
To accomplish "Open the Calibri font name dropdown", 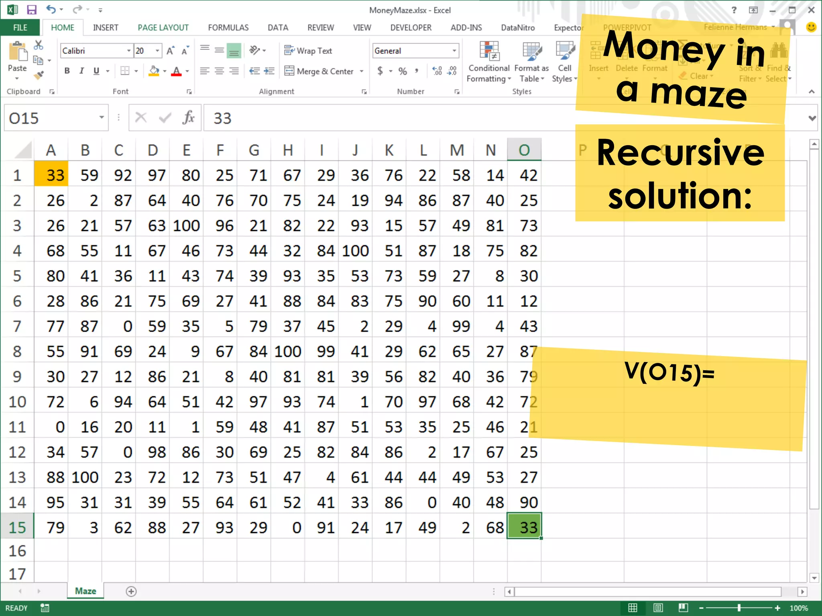I will (x=129, y=51).
